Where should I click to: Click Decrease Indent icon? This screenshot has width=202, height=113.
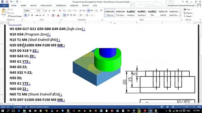click(x=81, y=11)
